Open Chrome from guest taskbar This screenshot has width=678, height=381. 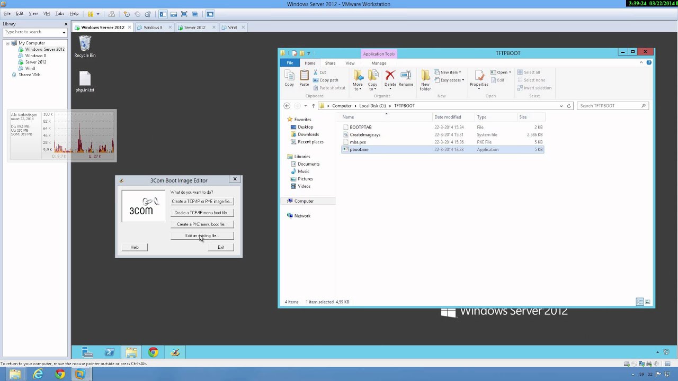point(153,352)
